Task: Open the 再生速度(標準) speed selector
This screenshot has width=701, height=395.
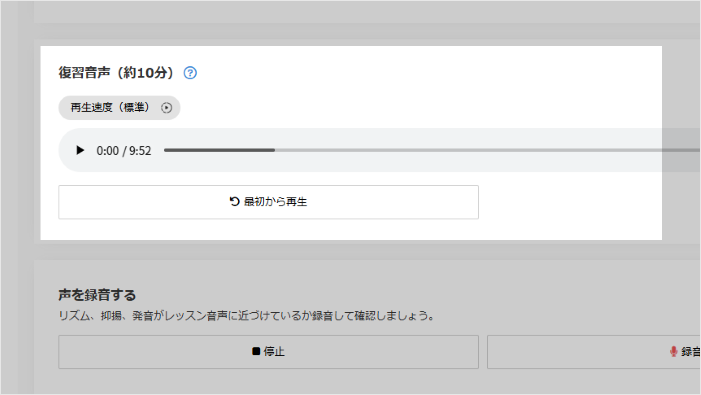Action: click(x=119, y=108)
